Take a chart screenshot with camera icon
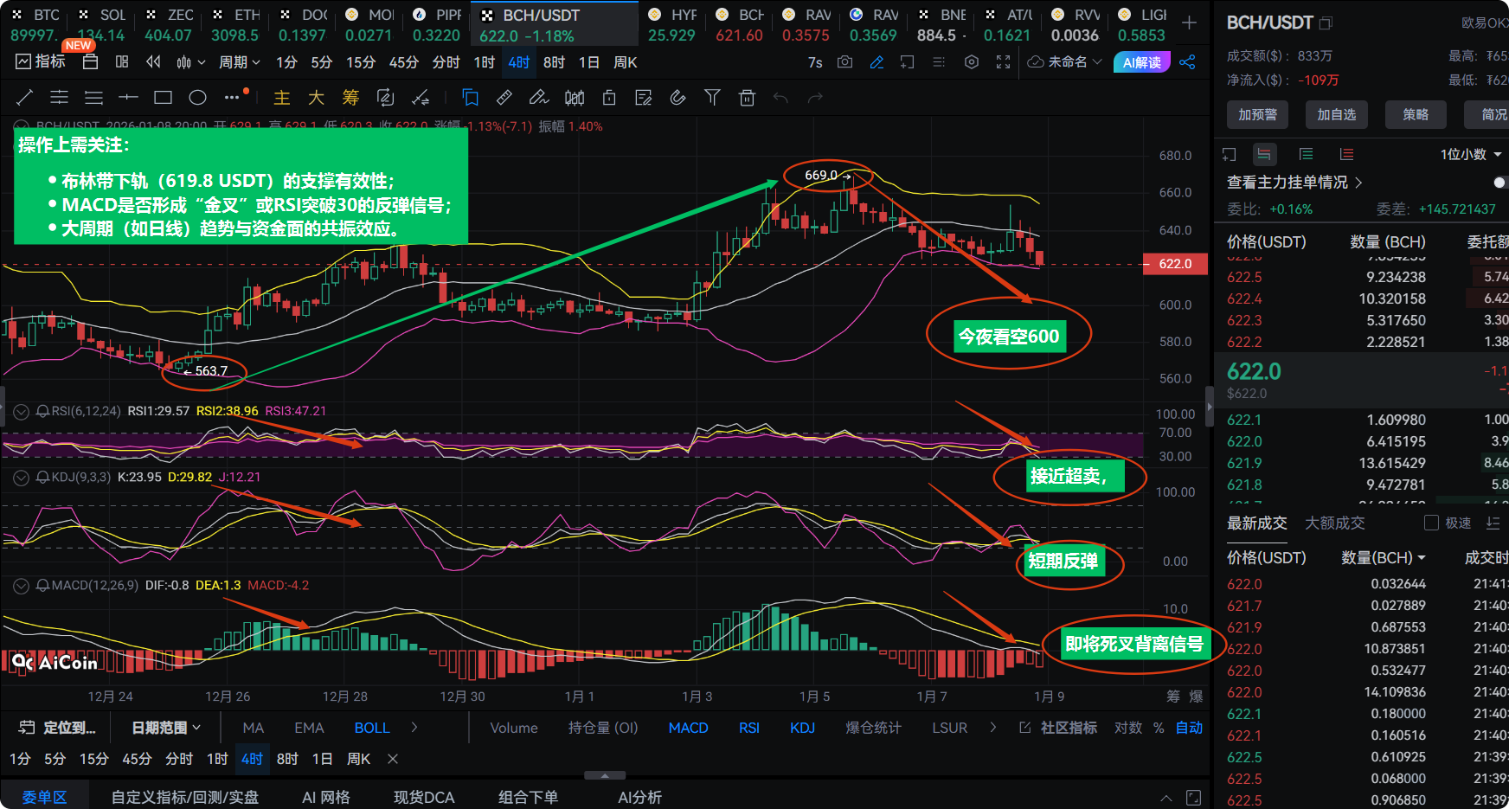 coord(845,62)
